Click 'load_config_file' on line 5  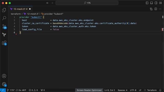(32, 29)
